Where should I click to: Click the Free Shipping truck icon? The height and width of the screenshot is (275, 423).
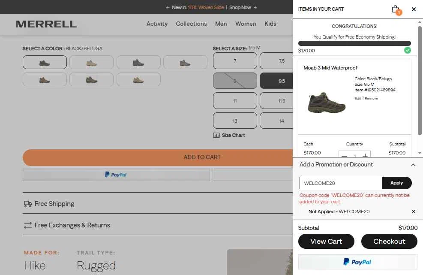click(27, 204)
